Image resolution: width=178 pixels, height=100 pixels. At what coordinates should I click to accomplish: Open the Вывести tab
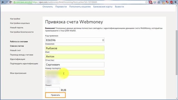pyautogui.click(x=119, y=7)
